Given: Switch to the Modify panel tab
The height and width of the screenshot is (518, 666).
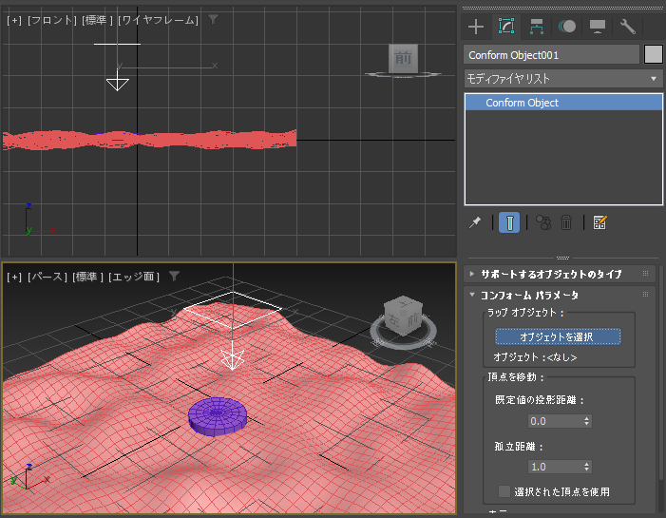Looking at the screenshot, I should pyautogui.click(x=505, y=27).
